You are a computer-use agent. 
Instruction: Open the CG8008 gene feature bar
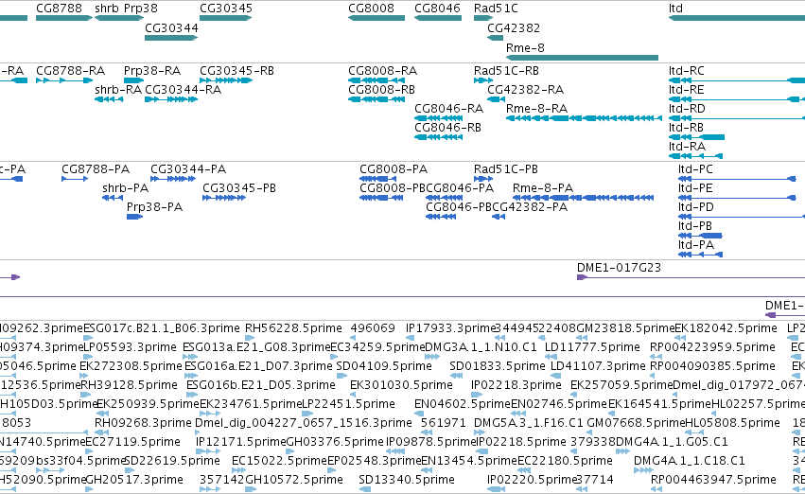pos(376,18)
